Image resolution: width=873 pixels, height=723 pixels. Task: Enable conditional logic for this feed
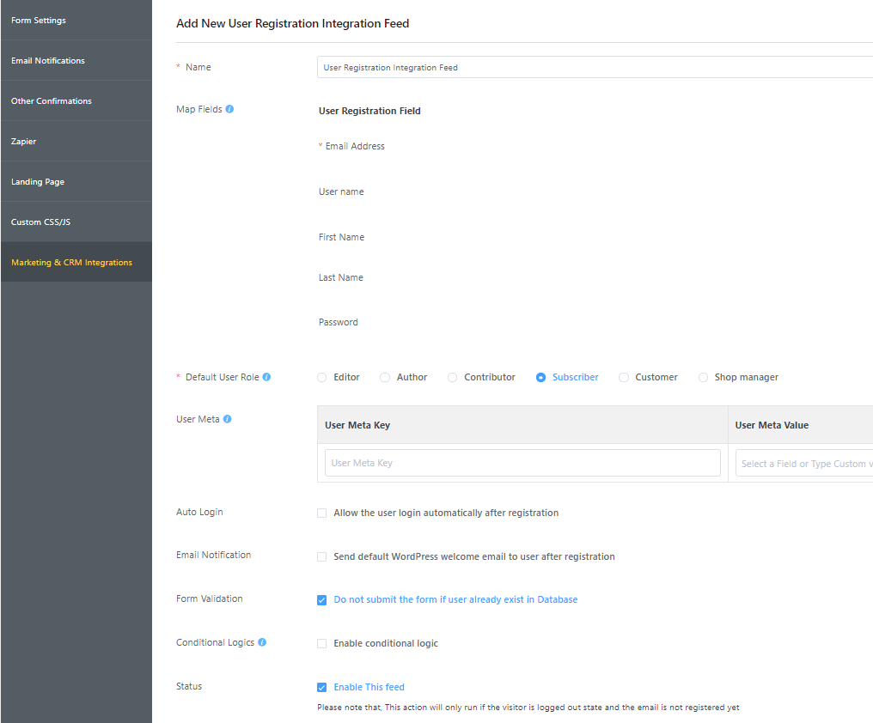coord(321,643)
